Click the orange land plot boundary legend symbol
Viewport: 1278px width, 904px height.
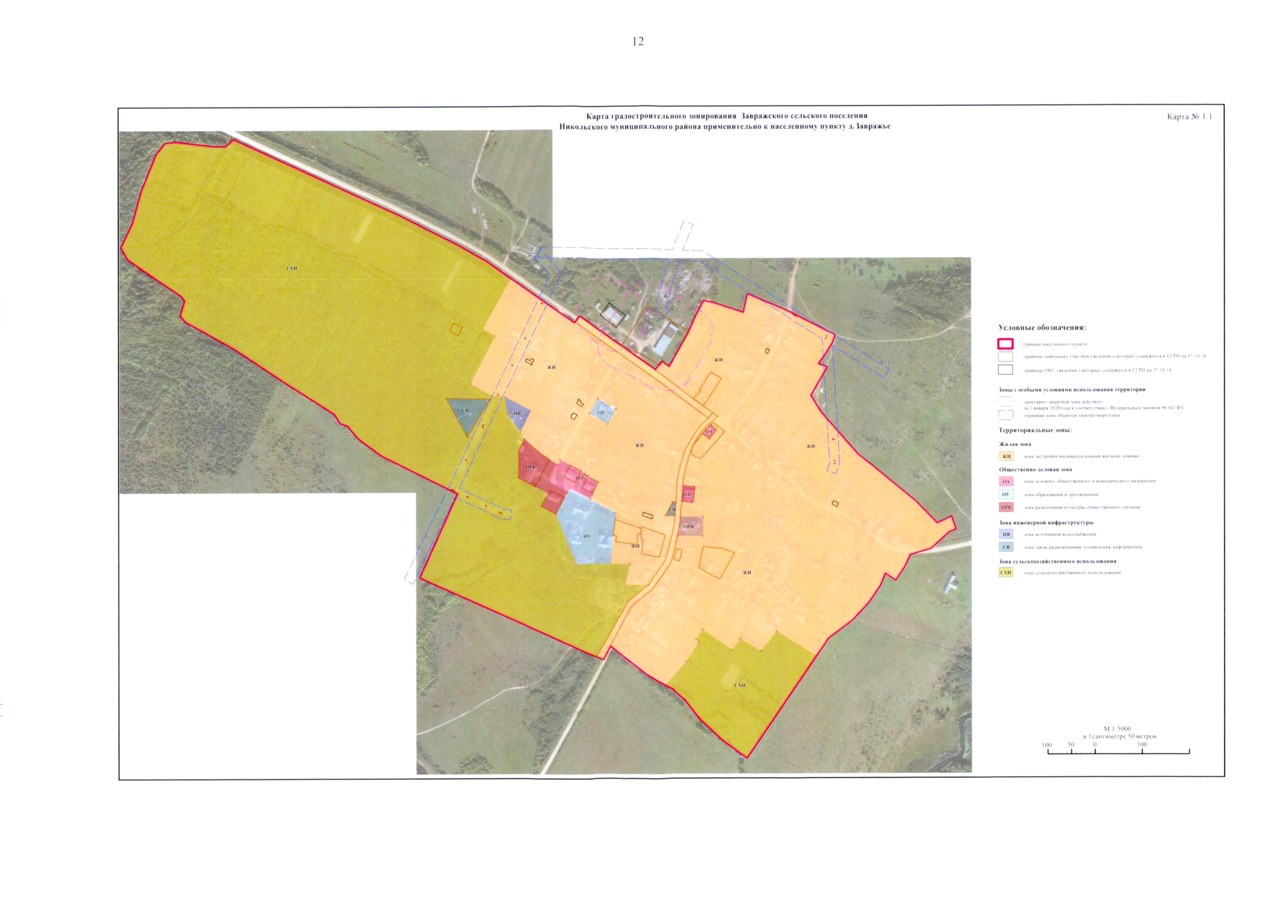pyautogui.click(x=1005, y=357)
